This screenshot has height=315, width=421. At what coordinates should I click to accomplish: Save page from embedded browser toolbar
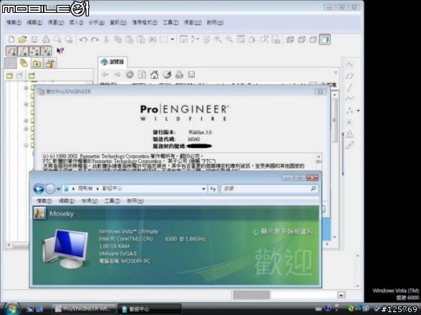click(191, 74)
